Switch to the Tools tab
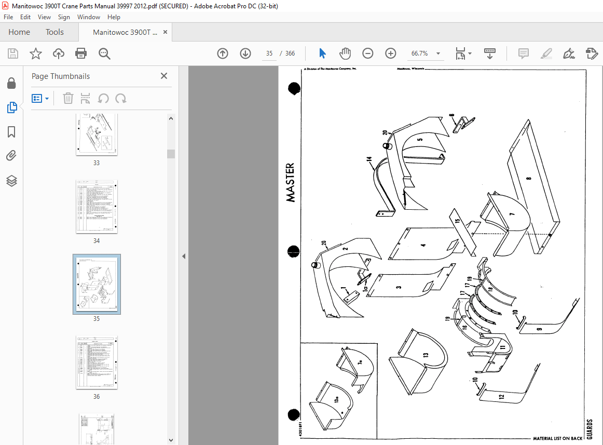Image resolution: width=603 pixels, height=445 pixels. point(54,32)
